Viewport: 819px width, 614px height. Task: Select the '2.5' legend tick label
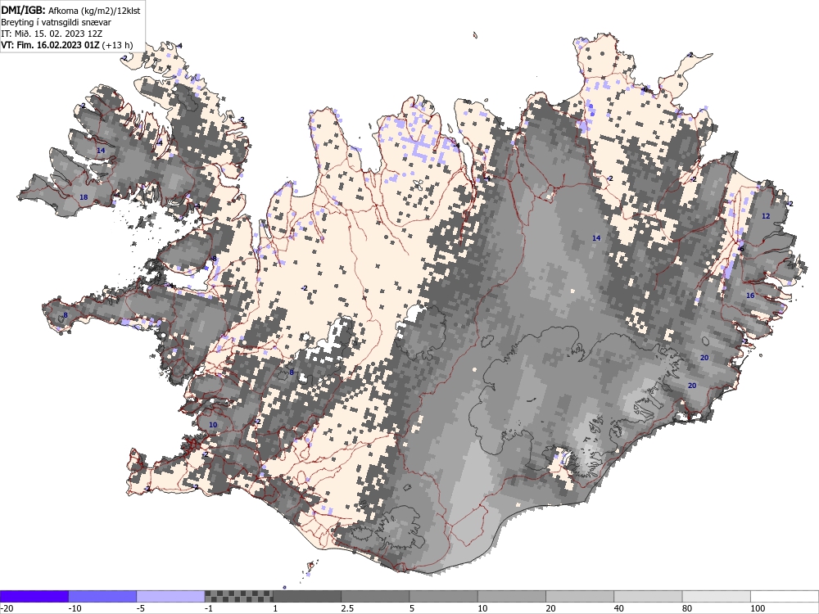click(x=347, y=608)
